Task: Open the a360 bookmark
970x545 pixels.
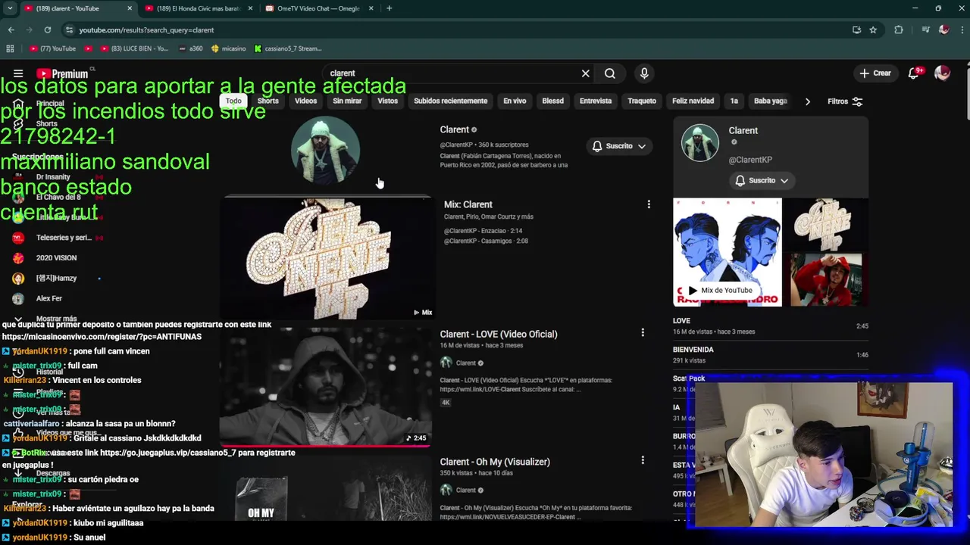Action: (x=190, y=48)
